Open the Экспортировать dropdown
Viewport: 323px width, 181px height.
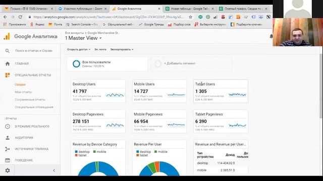(122, 49)
